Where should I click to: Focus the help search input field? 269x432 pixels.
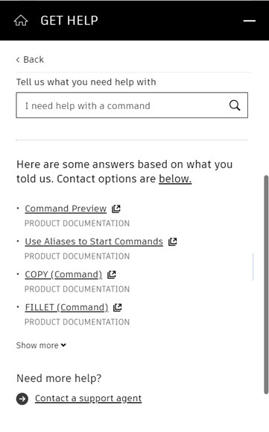point(132,105)
